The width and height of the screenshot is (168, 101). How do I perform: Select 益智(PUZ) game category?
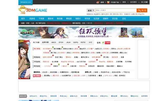74,96
